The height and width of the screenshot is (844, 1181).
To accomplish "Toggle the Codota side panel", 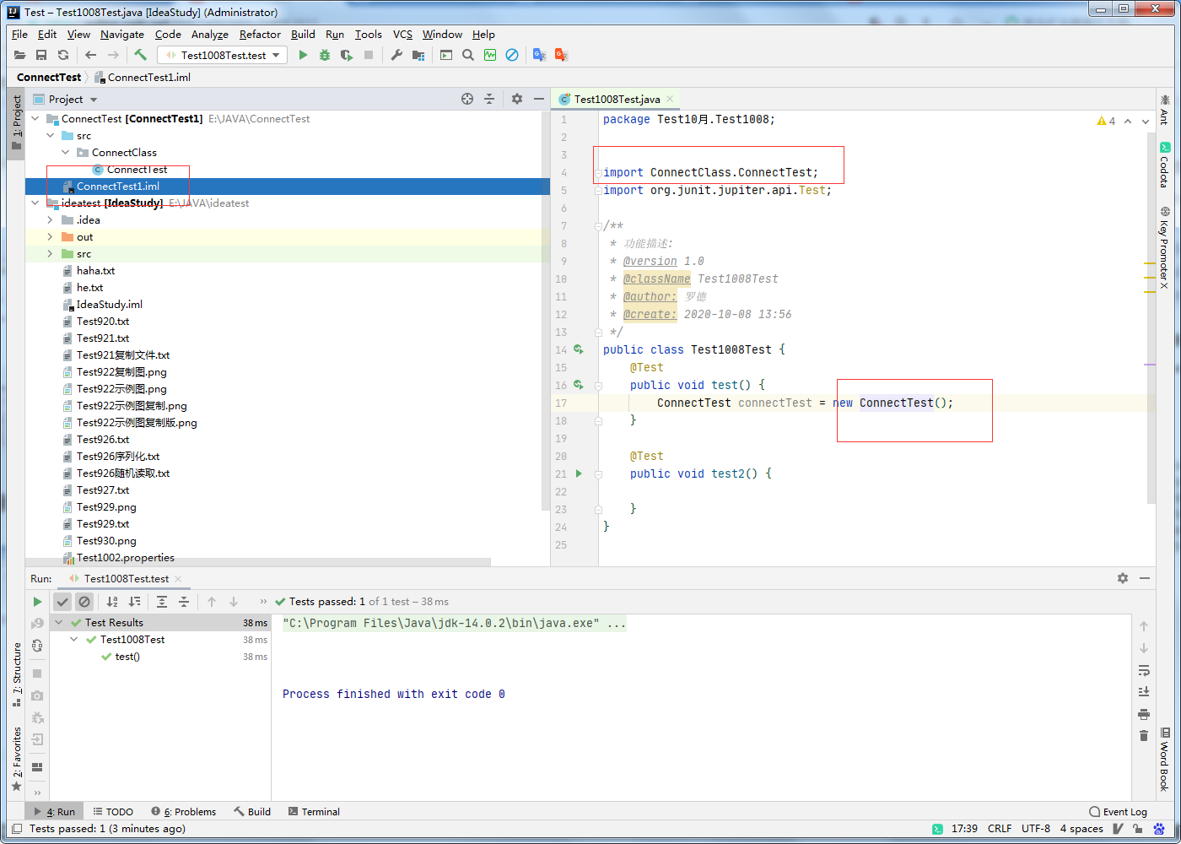I will coord(1164,165).
